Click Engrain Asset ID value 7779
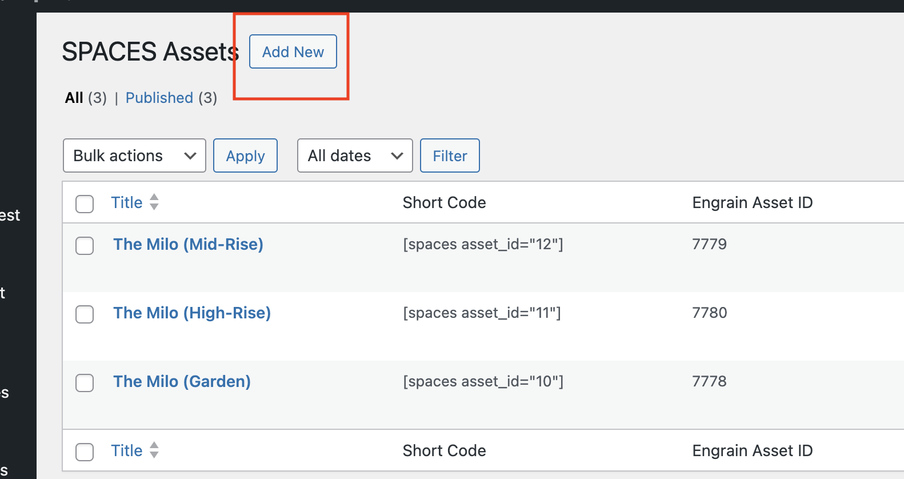The image size is (904, 479). 709,244
